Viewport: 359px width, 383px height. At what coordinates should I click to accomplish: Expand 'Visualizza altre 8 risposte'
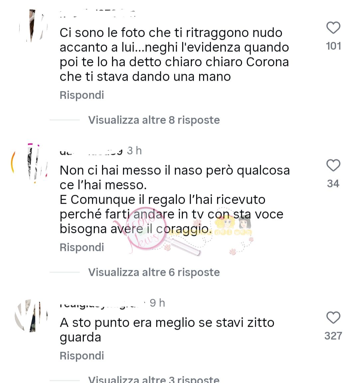click(154, 120)
